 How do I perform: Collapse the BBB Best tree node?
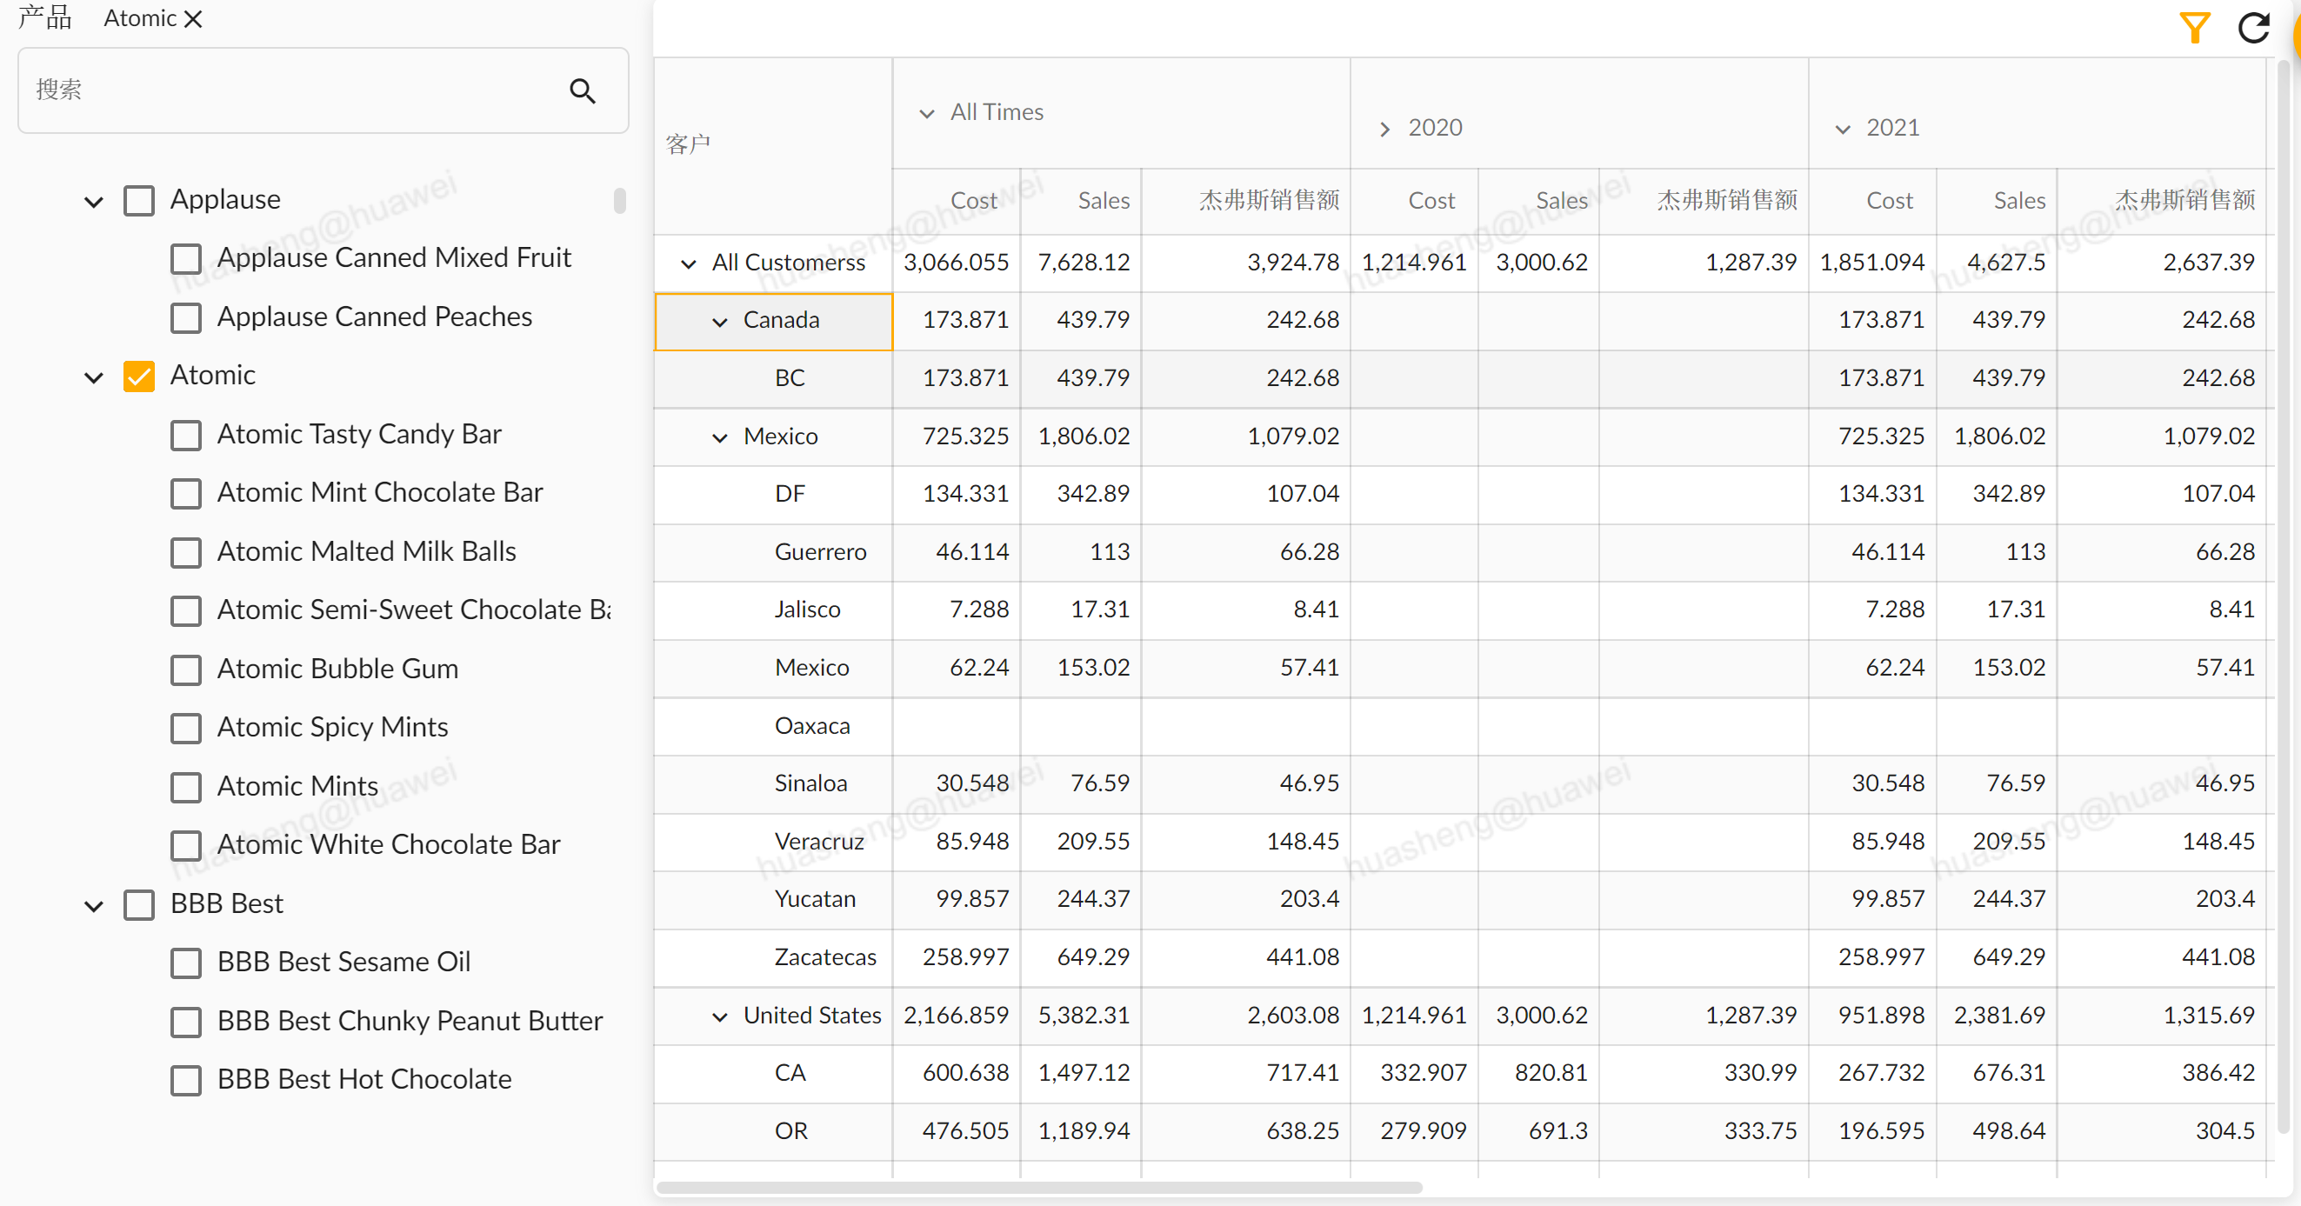coord(94,905)
